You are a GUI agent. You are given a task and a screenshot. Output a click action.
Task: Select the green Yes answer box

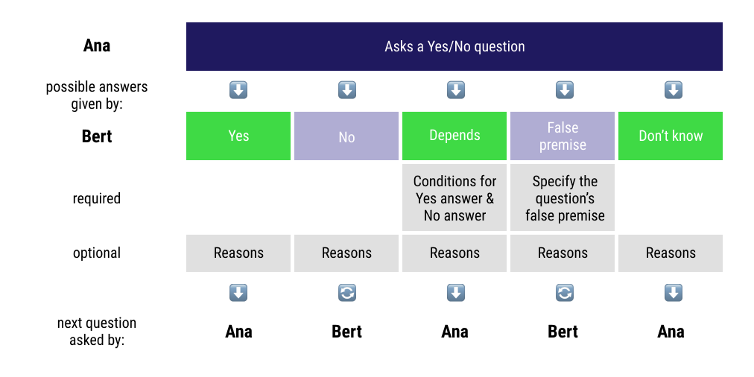pyautogui.click(x=238, y=136)
